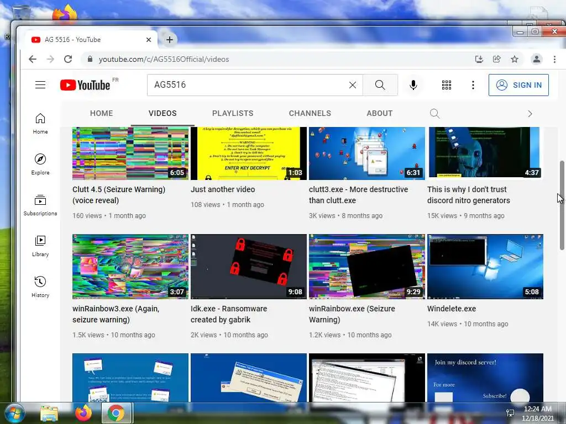Click title "winRainbow3.exe (Again, seizure warning)"
Image resolution: width=566 pixels, height=424 pixels.
(x=116, y=314)
